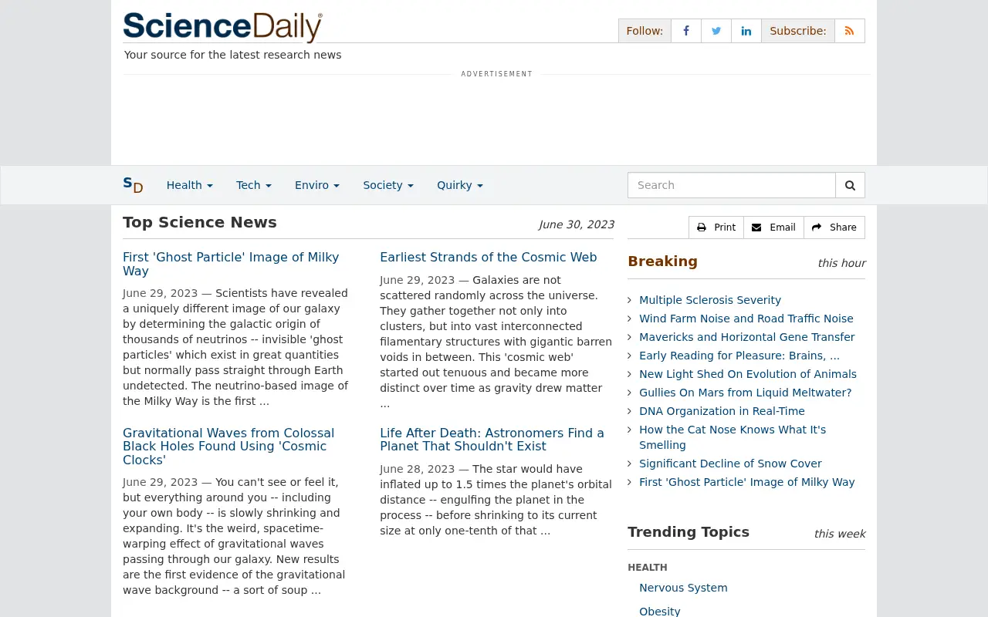Focus the Search input field

[x=732, y=185]
